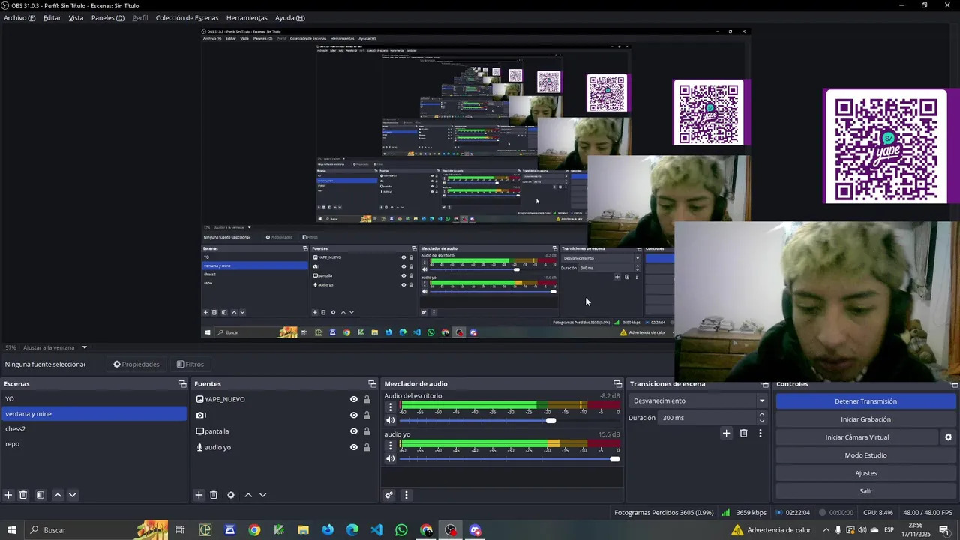Mute Audio del escritorio
Viewport: 960px width, 540px height.
tap(390, 420)
